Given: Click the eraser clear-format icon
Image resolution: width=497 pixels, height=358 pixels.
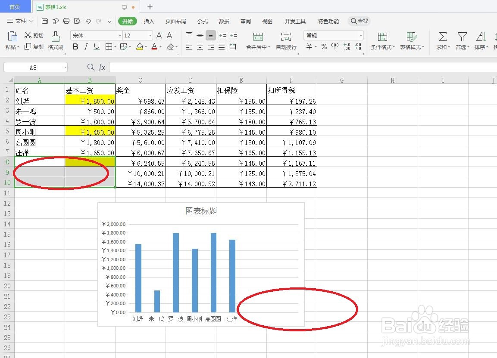Looking at the screenshot, I should [x=171, y=47].
